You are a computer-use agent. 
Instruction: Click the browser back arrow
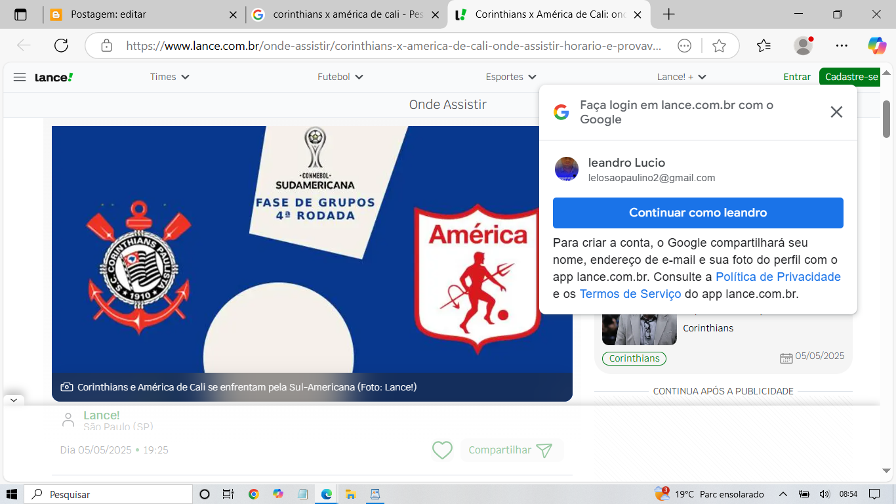[24, 45]
